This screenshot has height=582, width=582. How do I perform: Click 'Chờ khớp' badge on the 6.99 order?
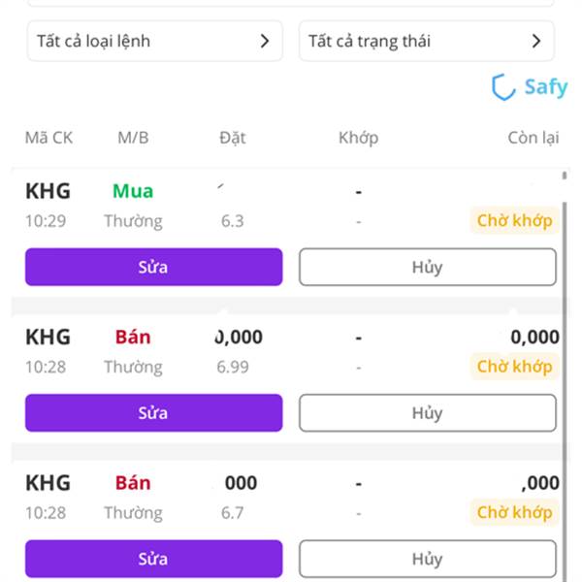pos(514,367)
